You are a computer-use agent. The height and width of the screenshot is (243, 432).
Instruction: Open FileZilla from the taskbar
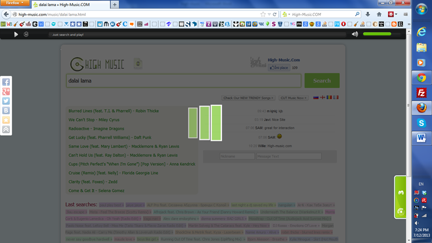pos(421,93)
